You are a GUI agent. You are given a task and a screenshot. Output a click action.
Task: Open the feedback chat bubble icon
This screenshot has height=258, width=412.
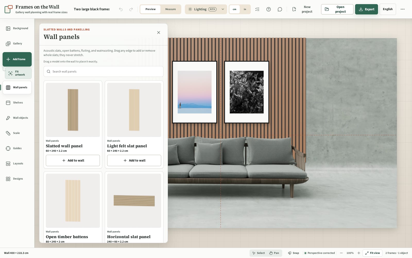click(x=280, y=9)
